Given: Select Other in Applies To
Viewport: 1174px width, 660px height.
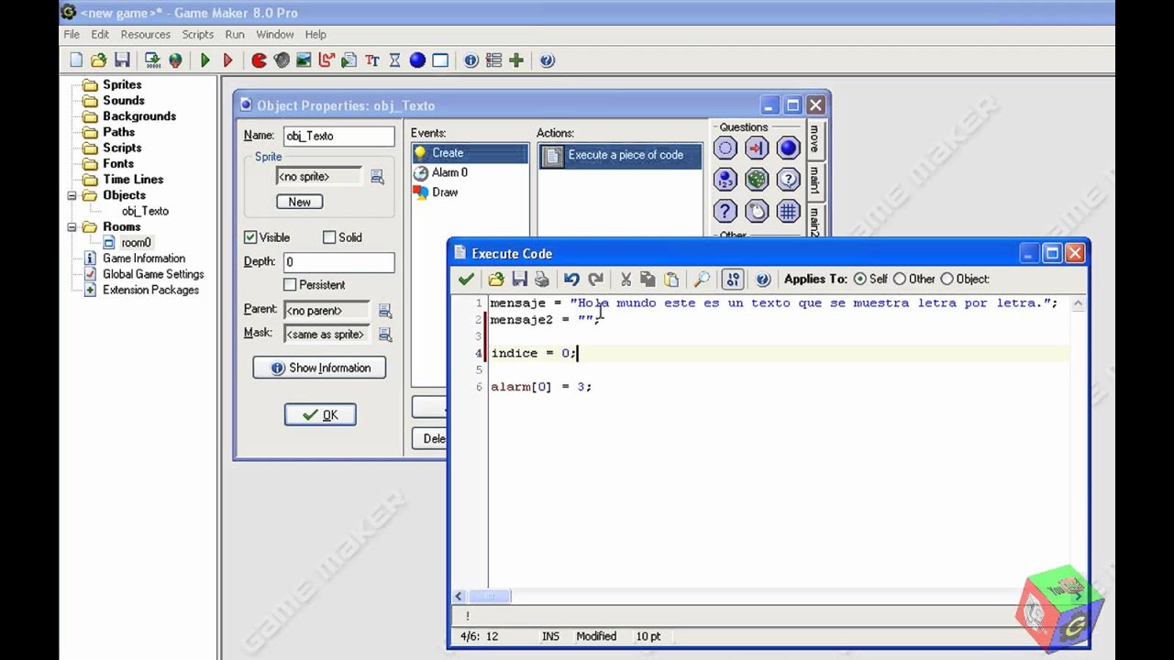Looking at the screenshot, I should pos(899,279).
